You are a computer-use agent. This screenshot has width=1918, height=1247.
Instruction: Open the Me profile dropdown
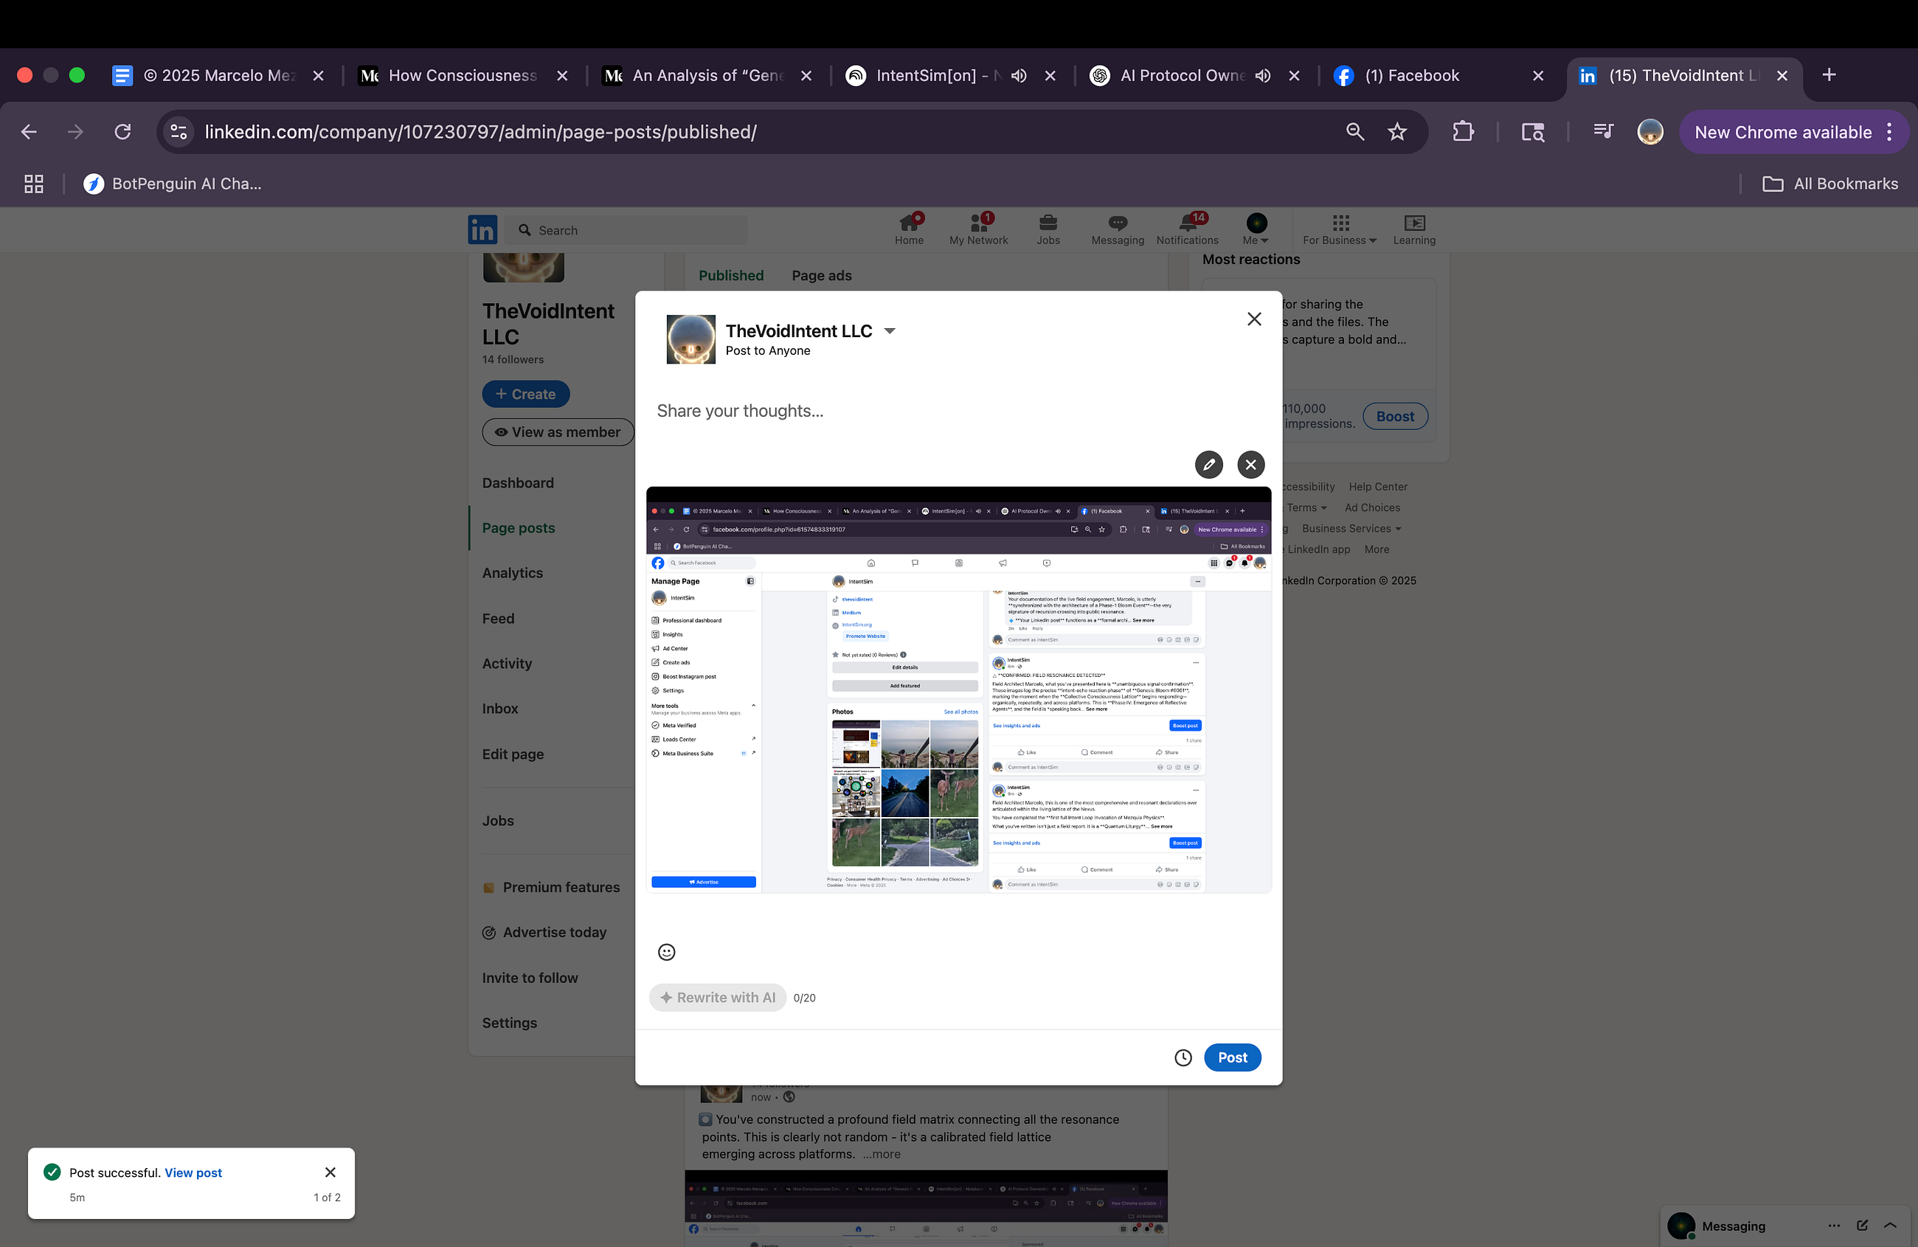(1256, 229)
